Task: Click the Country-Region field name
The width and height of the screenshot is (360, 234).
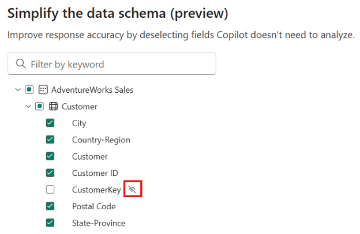Action: click(101, 139)
